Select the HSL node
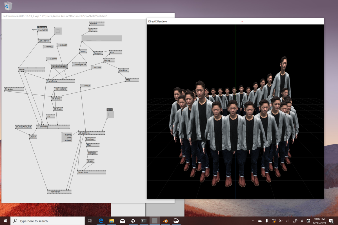This screenshot has width=338, height=225. pyautogui.click(x=50, y=116)
